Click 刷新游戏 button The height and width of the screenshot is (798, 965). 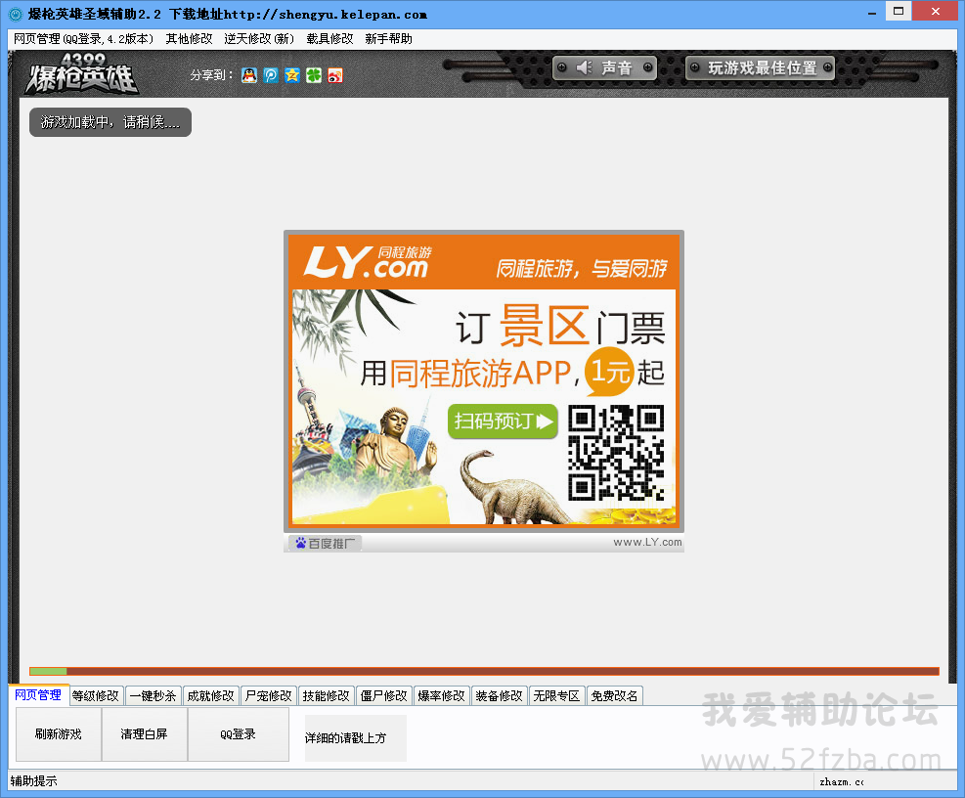[x=59, y=734]
